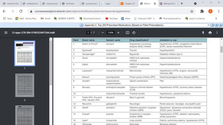Click the PDF file name title

33,33
